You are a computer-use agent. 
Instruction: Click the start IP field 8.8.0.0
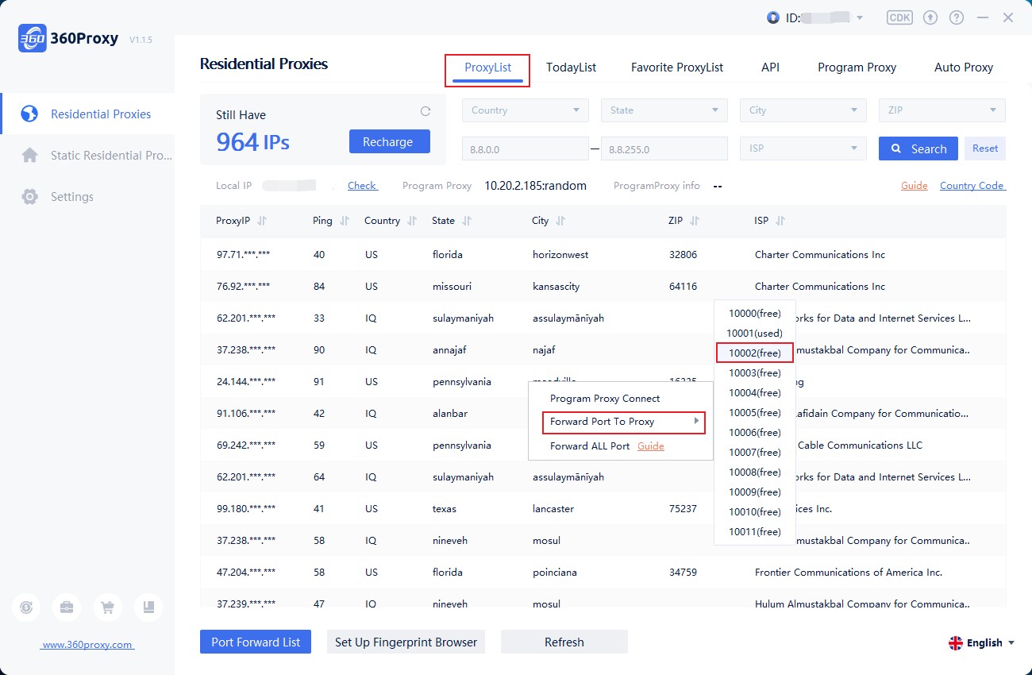(x=526, y=148)
